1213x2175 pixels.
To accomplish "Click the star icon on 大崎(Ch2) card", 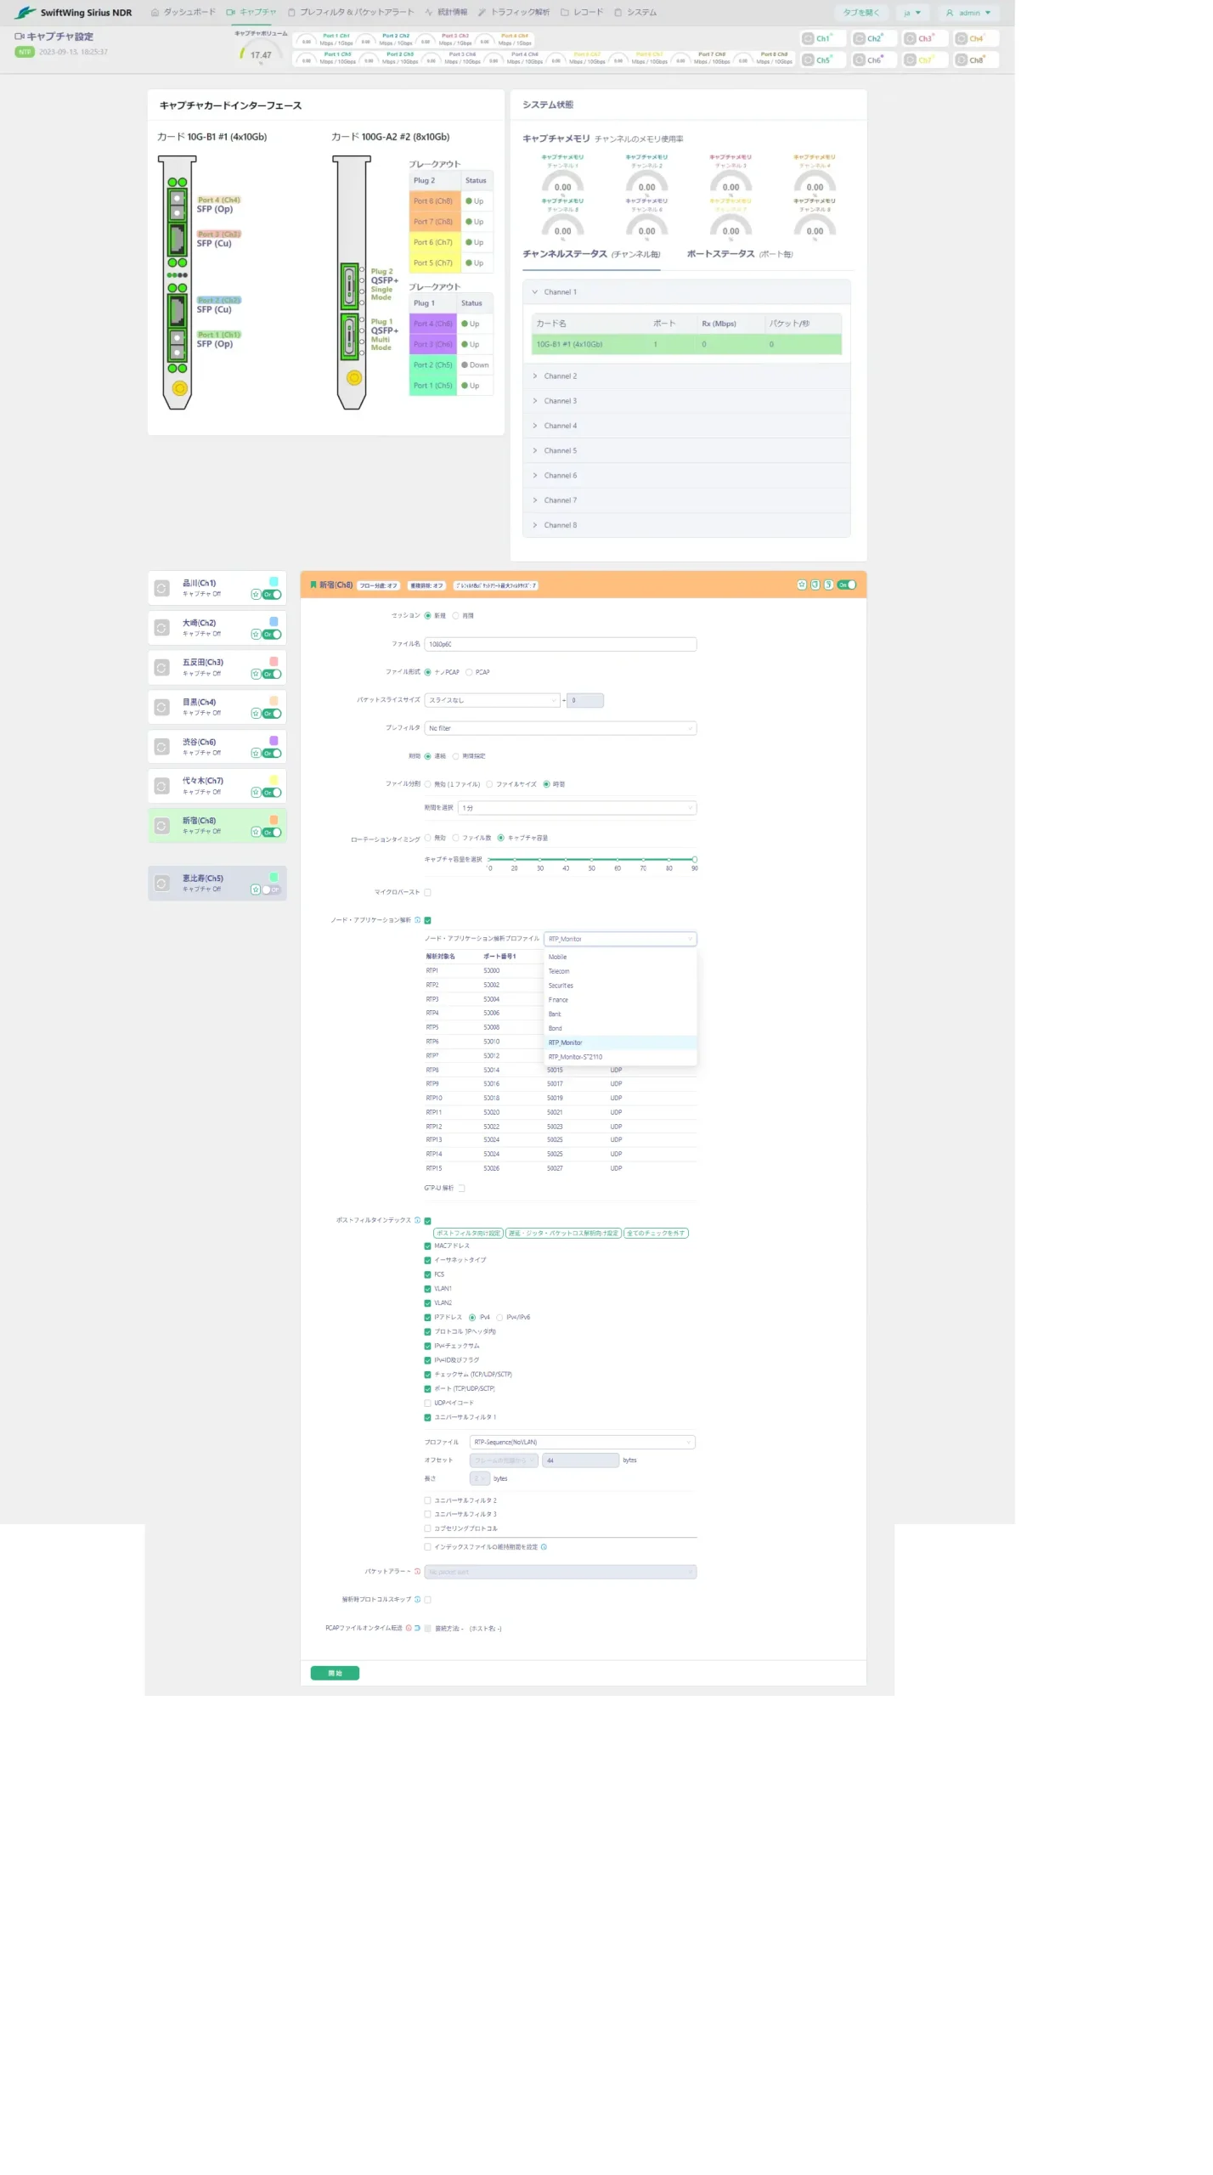I will coord(256,635).
